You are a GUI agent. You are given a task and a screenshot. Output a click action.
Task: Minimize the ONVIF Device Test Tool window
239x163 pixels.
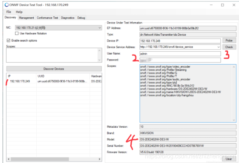pos(211,5)
